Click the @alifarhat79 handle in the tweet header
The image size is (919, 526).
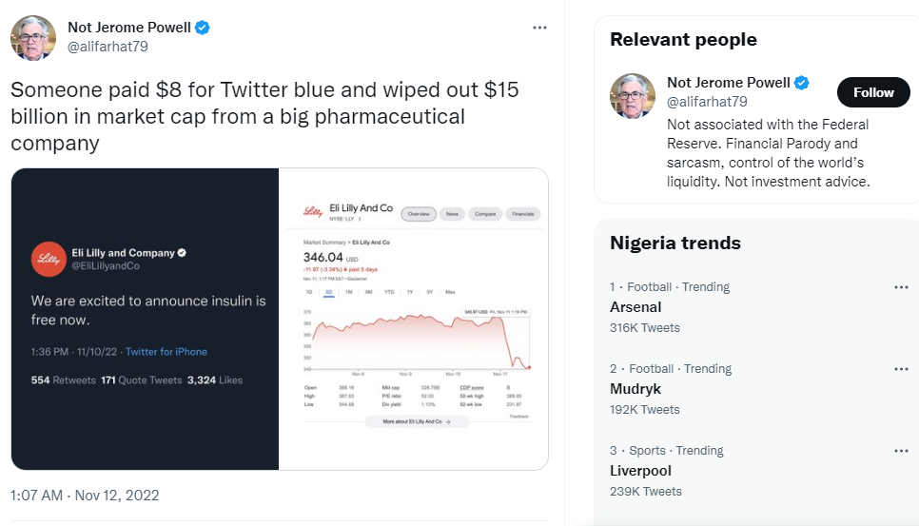(x=108, y=47)
